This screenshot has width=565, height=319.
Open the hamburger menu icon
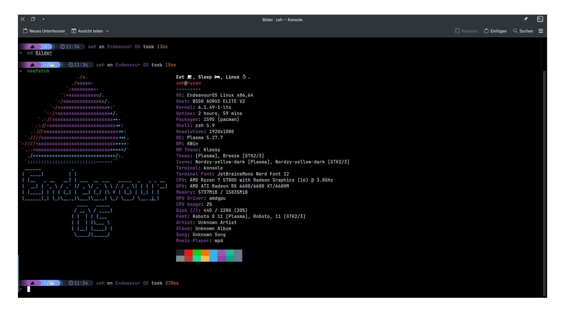(541, 31)
